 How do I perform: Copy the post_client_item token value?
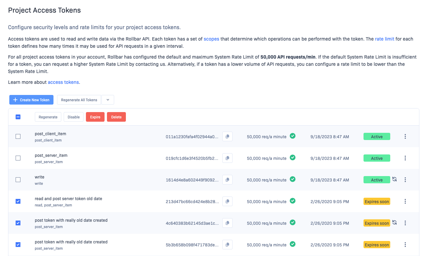227,136
